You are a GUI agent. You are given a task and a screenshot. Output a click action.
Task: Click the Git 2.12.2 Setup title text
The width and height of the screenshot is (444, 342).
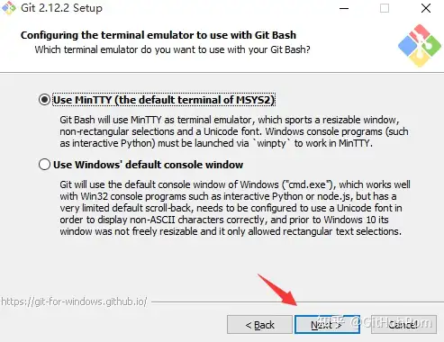coord(61,8)
